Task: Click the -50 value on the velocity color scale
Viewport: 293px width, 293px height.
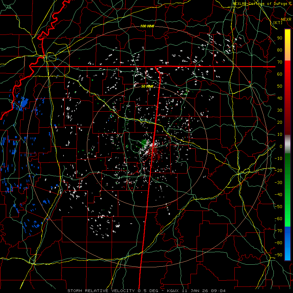Action: coord(278,207)
